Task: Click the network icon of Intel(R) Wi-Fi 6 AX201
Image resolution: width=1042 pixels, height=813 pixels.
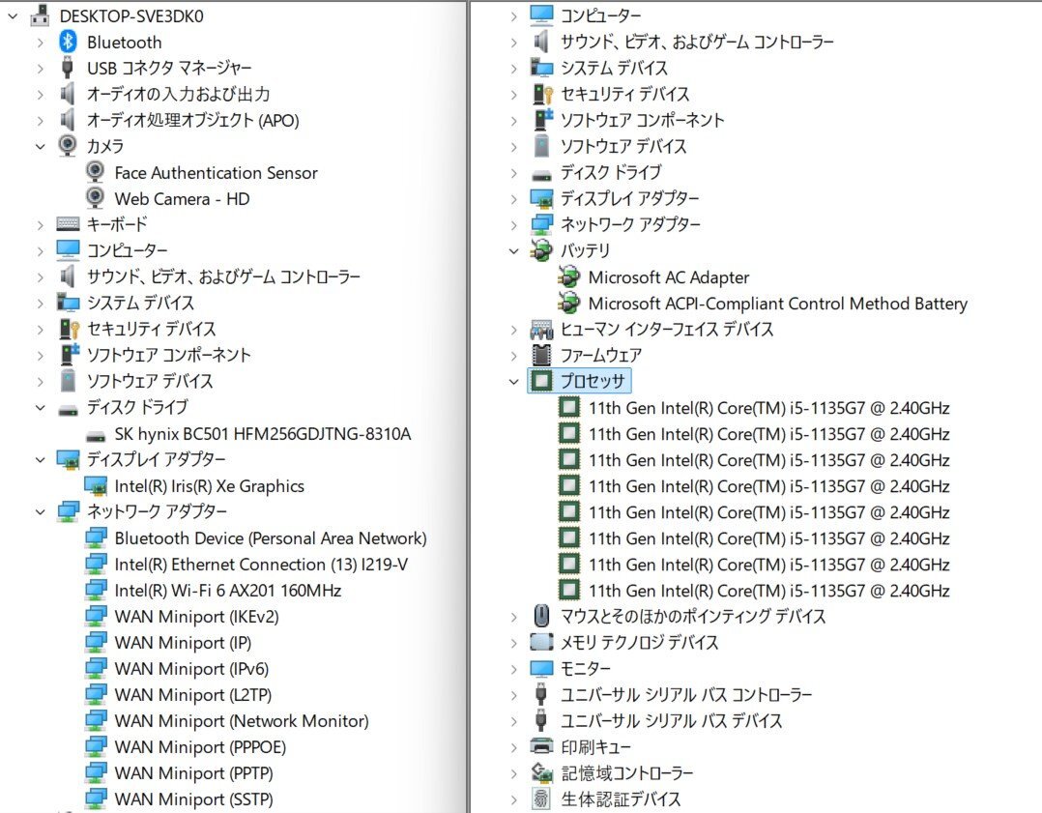Action: [x=96, y=590]
